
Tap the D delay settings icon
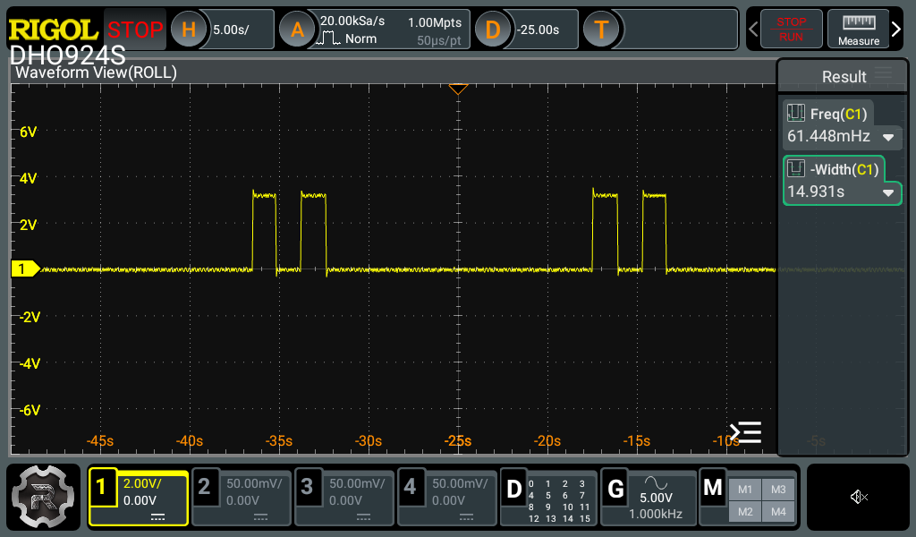tap(493, 30)
